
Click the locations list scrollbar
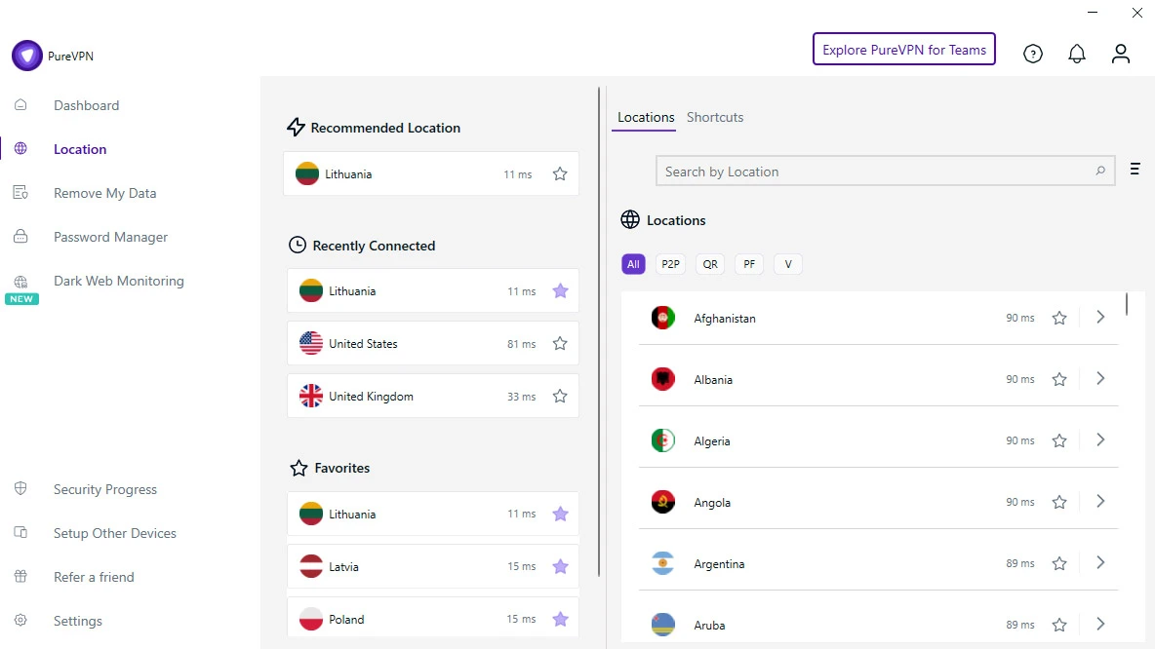[x=1127, y=304]
